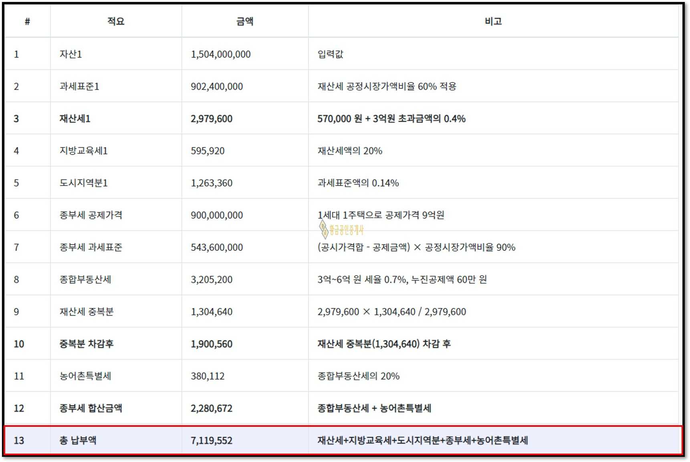Select the amount 3,205,200
Viewport: 690px width, 462px height.
click(212, 280)
